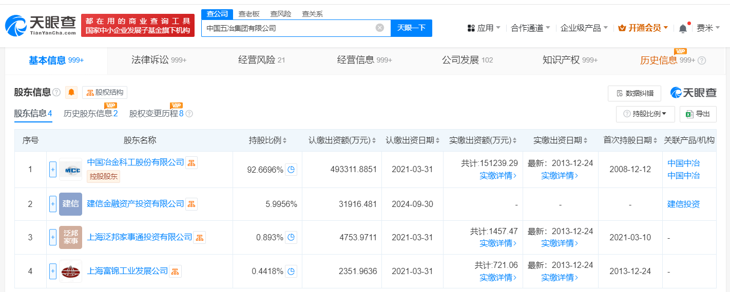Open 上海富锦工业发展公司 shareholder link
This screenshot has width=730, height=292.
point(127,271)
